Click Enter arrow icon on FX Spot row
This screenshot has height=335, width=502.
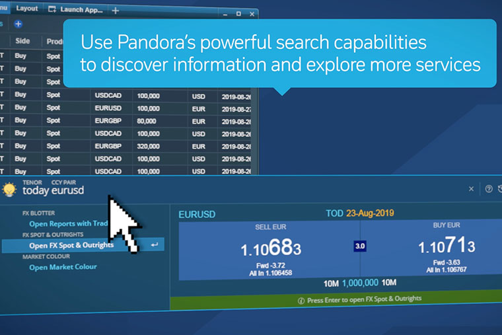155,244
